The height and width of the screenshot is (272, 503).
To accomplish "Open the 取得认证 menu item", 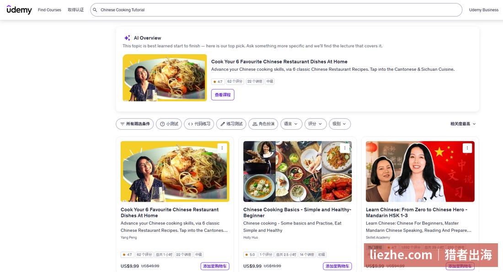I will [x=76, y=10].
